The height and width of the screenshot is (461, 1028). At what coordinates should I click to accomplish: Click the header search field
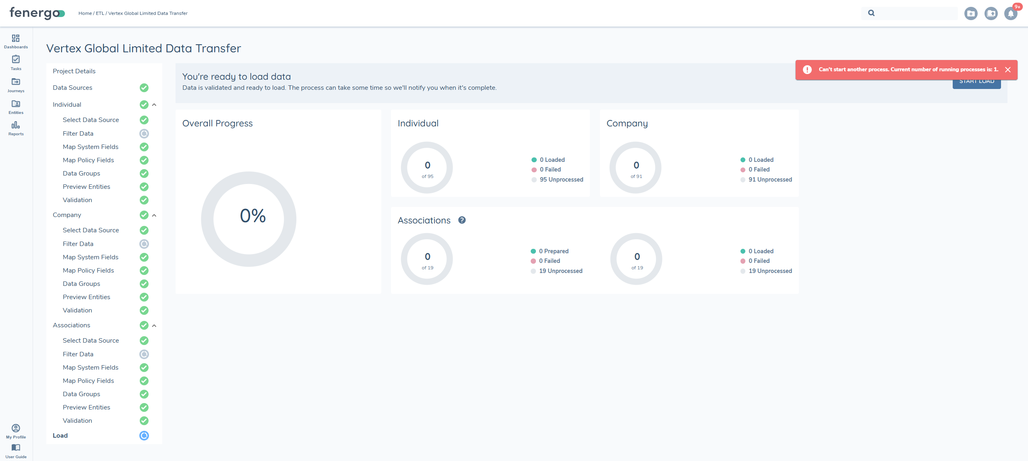914,13
